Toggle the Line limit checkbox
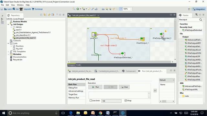Viewport: 207px width, 116px height. click(x=91, y=101)
